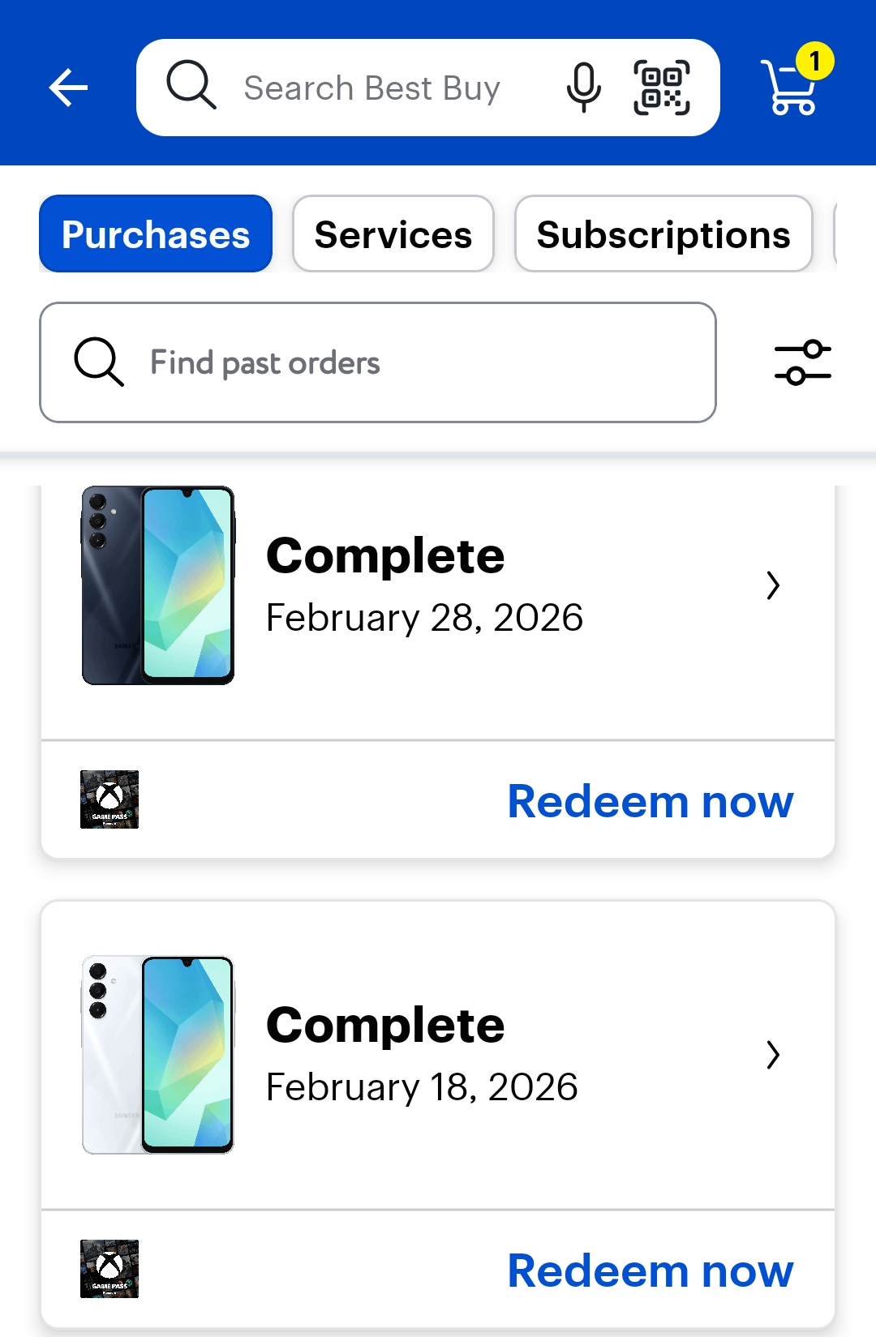Tap Xbox Game Pass icon under February 28 order

[109, 799]
